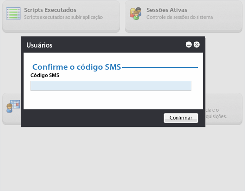245x191 pixels.
Task: Open Sessões Ativas via its title
Action: coord(167,10)
